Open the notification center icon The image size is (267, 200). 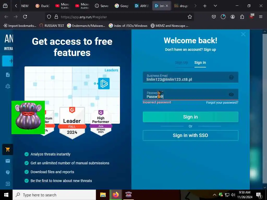click(259, 195)
